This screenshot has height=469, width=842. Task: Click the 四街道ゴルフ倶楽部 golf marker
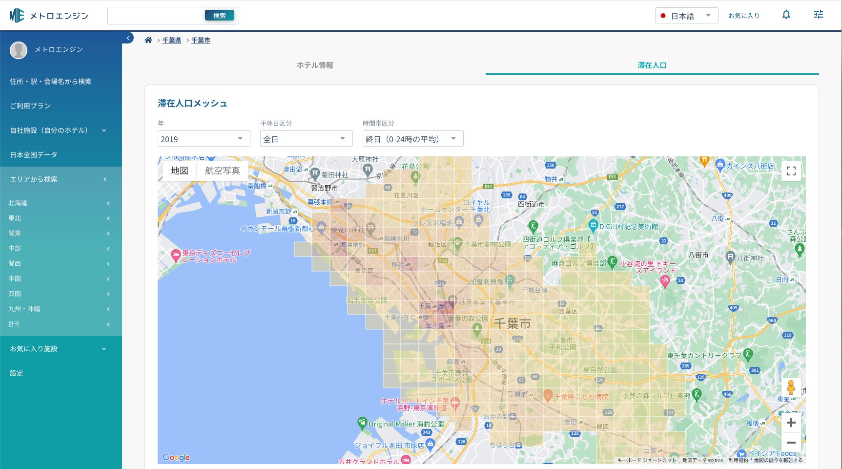pos(533,226)
